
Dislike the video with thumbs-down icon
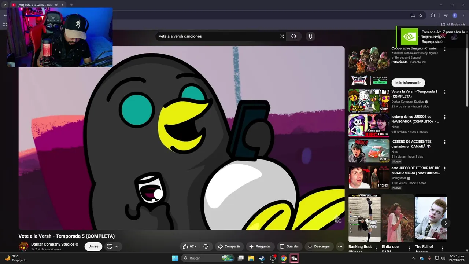(206, 246)
